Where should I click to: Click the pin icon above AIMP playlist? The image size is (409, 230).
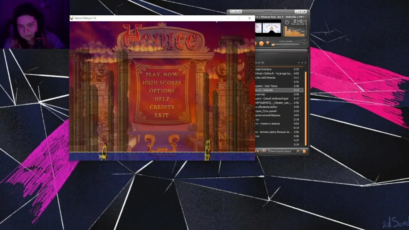[x=299, y=63]
